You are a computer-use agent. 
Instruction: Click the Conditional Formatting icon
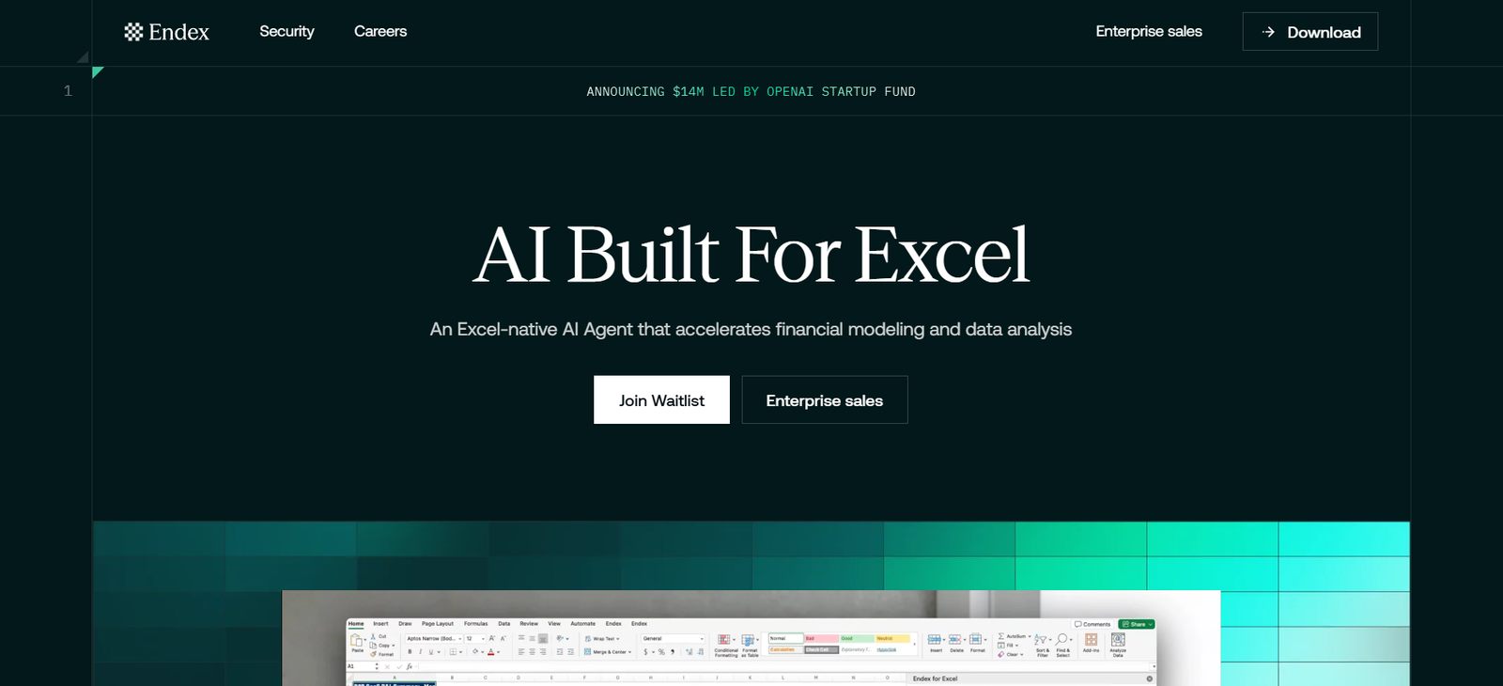(724, 640)
